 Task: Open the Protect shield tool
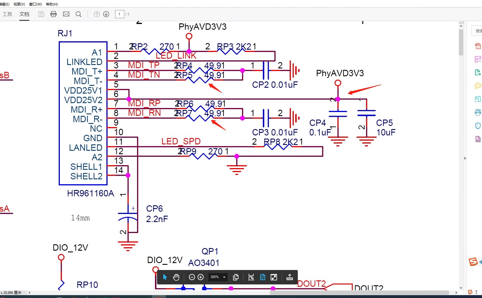478,126
